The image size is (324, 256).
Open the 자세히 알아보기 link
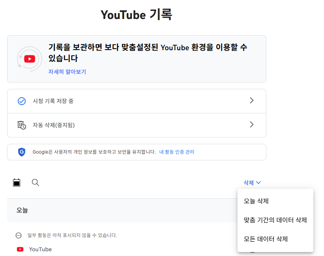tap(67, 72)
